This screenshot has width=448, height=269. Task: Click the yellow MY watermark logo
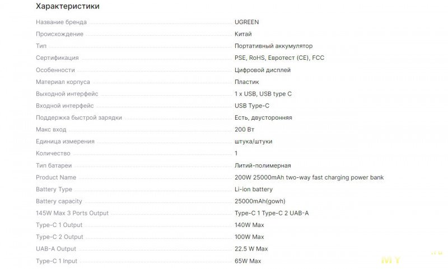tap(391, 260)
